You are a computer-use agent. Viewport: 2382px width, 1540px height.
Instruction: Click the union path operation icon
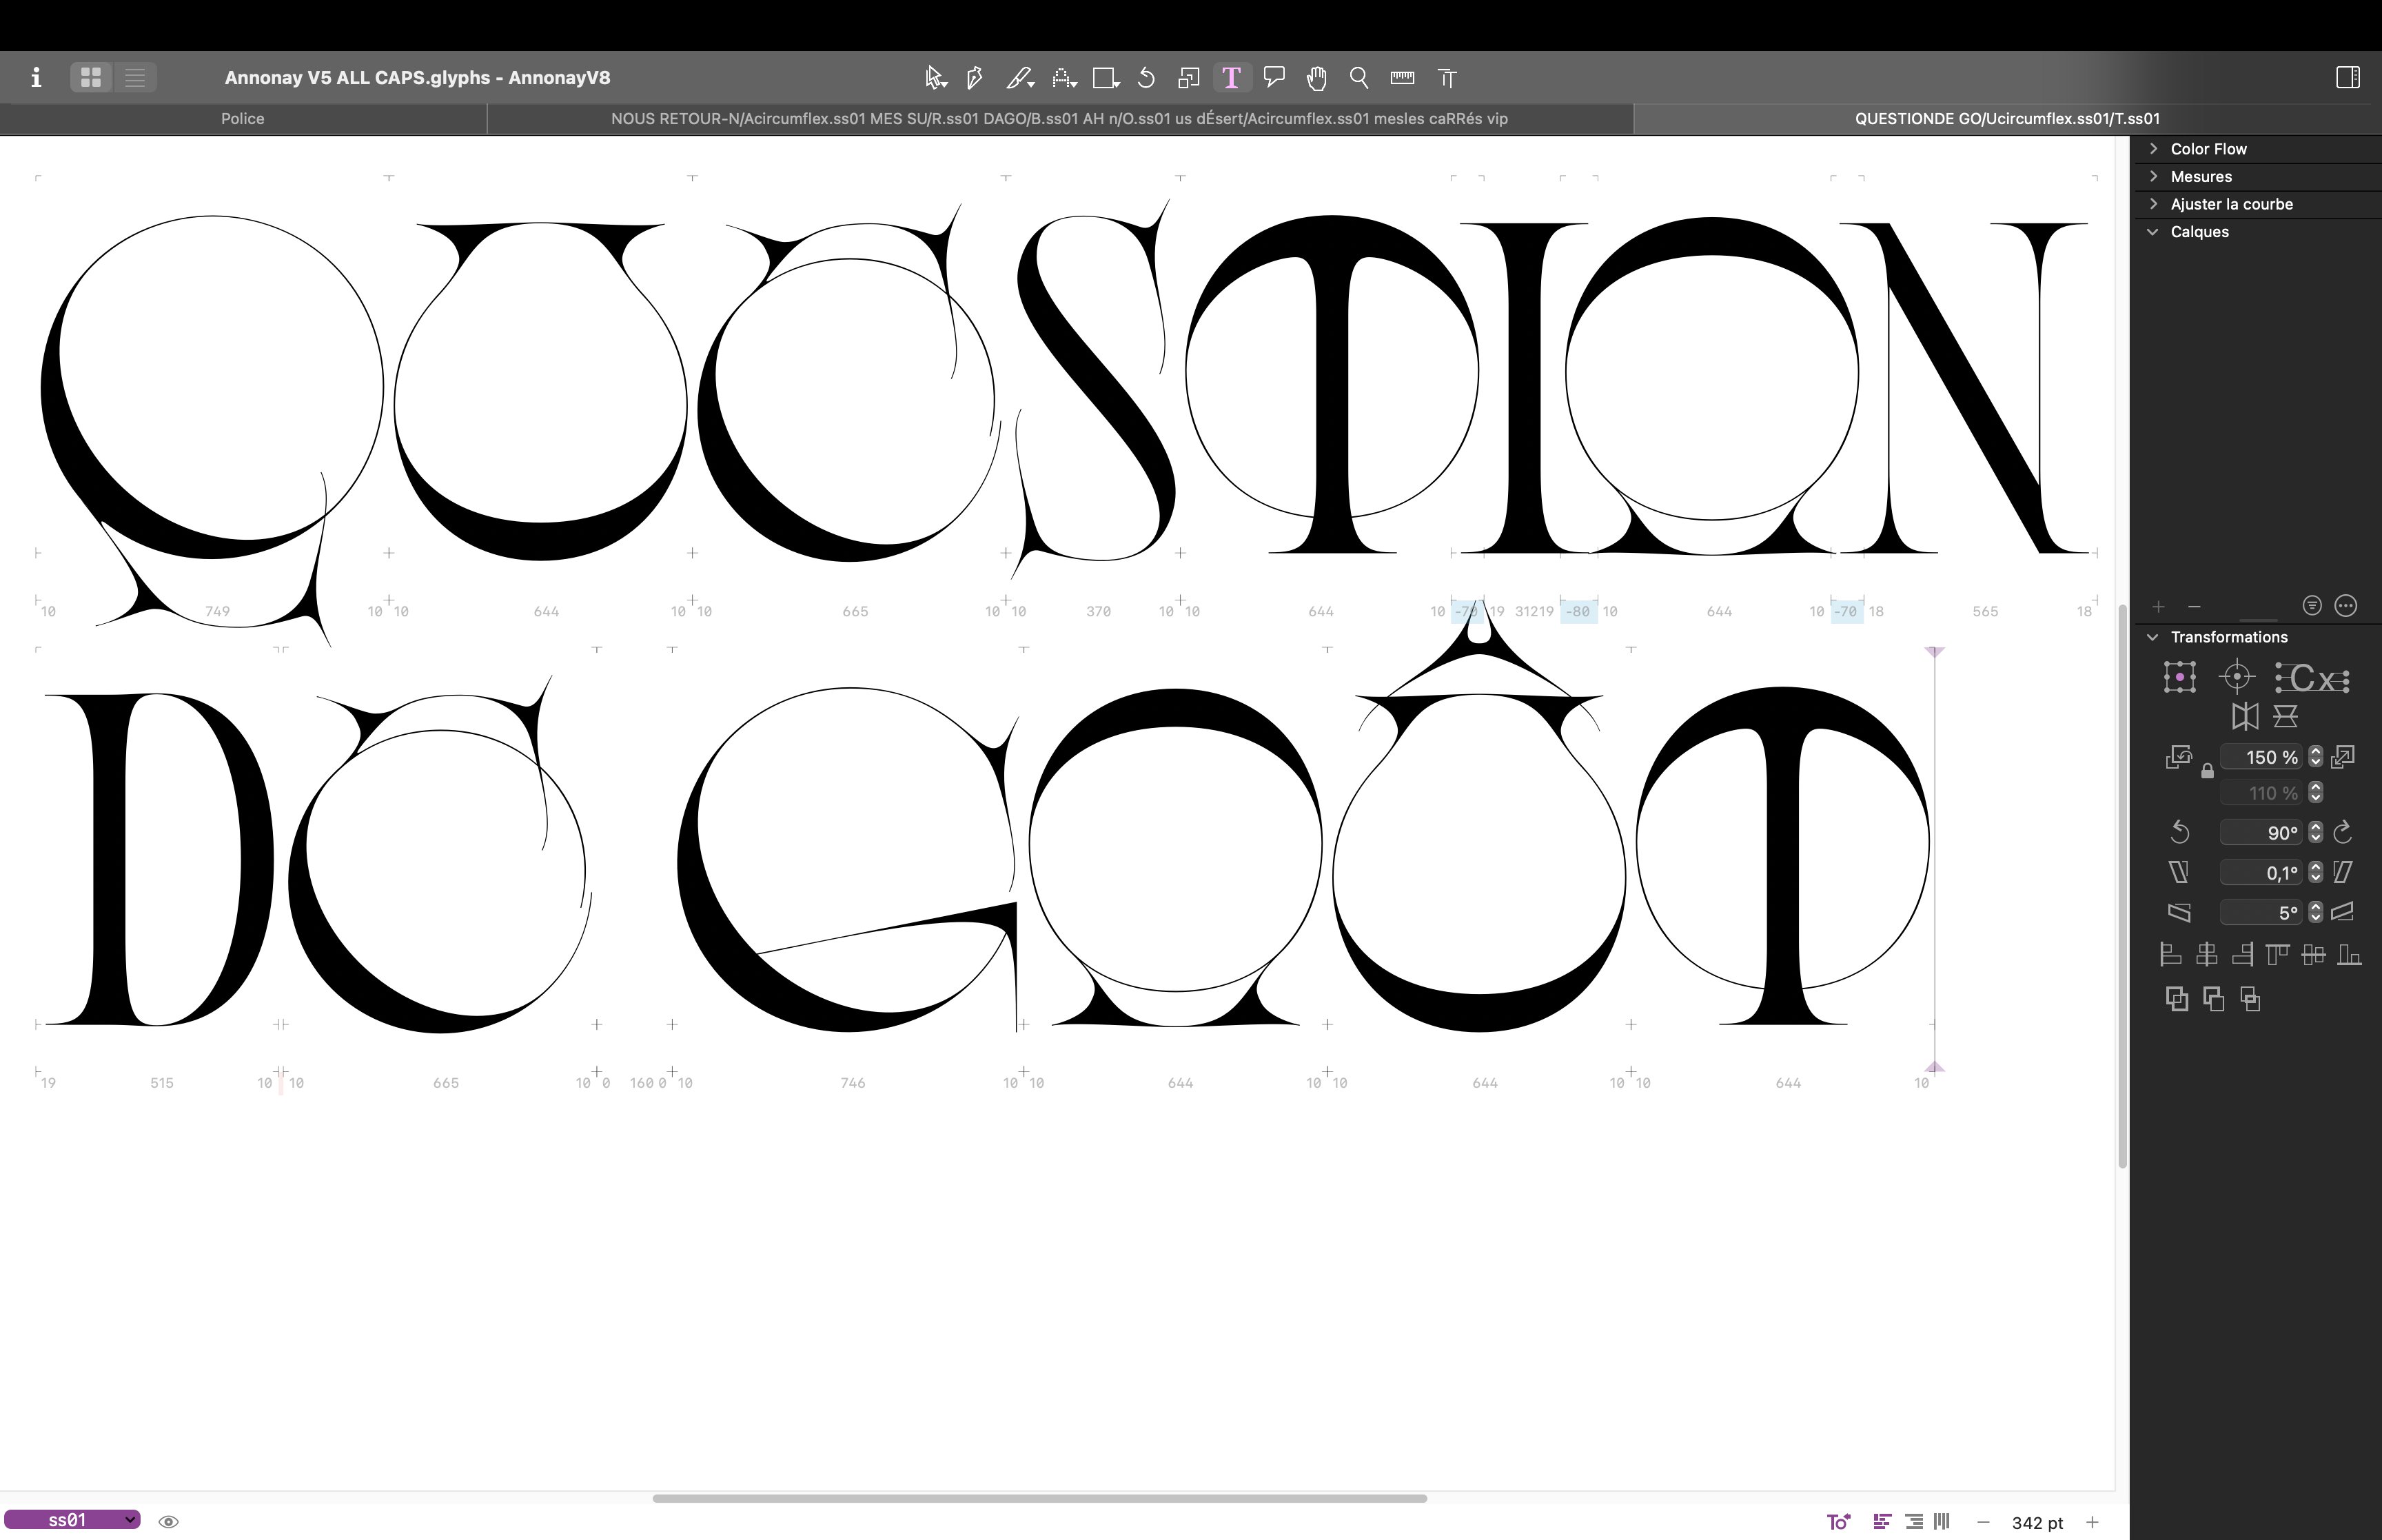(2176, 998)
